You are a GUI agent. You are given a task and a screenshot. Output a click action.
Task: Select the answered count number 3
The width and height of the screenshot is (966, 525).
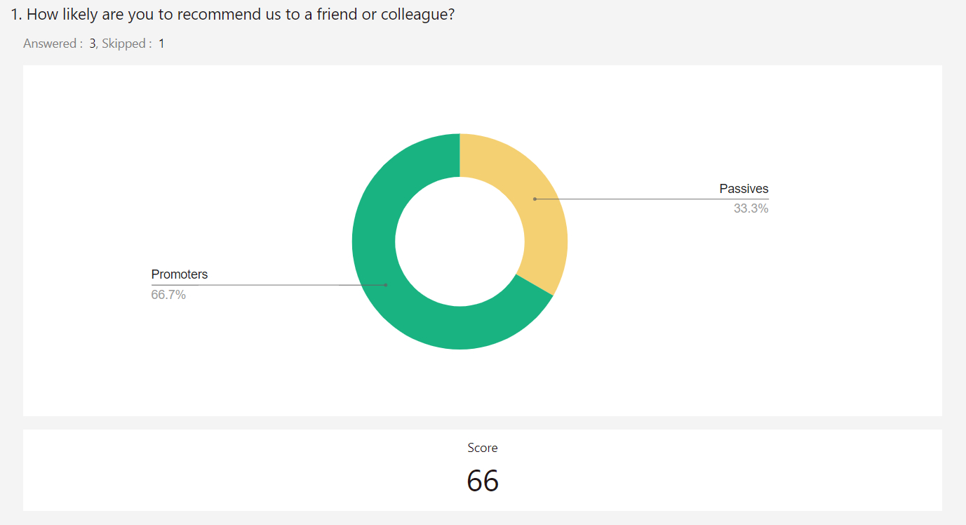click(92, 44)
